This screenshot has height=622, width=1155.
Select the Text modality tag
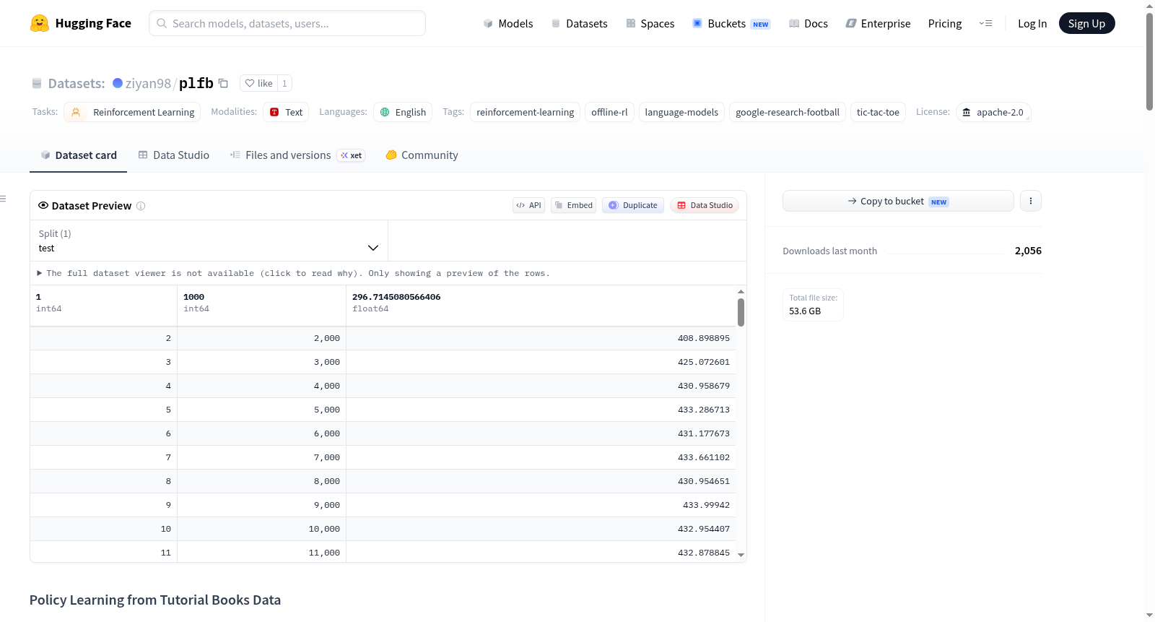pos(286,112)
